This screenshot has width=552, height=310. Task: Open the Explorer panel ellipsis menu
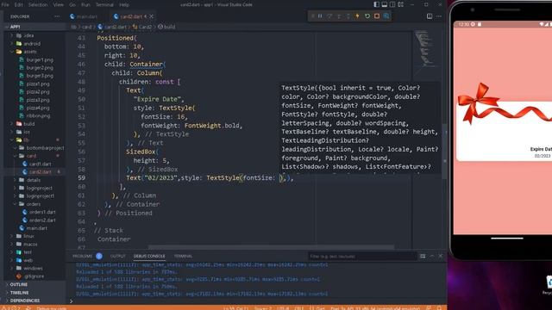(57, 16)
